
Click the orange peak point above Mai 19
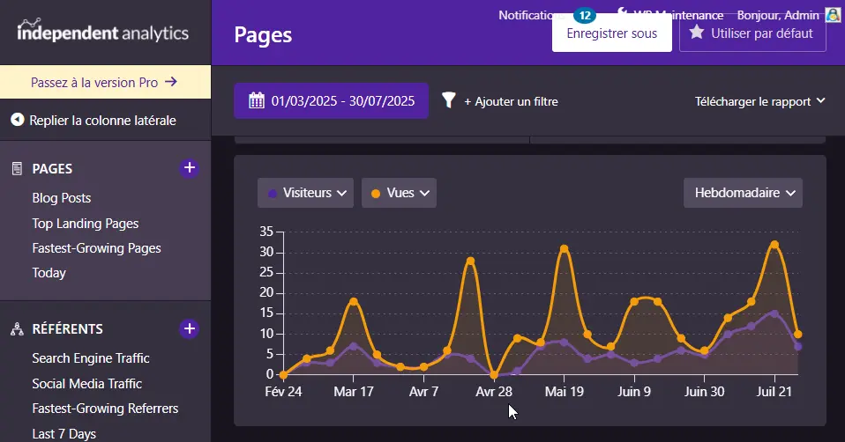564,249
